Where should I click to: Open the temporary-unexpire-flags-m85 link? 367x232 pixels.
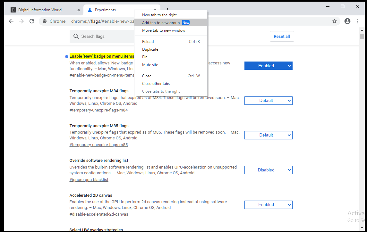(98, 145)
